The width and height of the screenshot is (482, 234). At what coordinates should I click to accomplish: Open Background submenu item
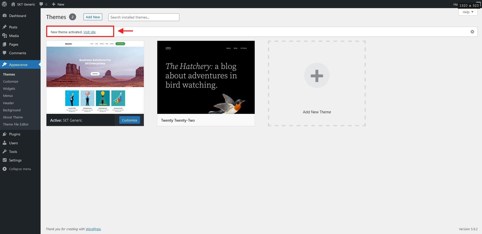pyautogui.click(x=12, y=110)
